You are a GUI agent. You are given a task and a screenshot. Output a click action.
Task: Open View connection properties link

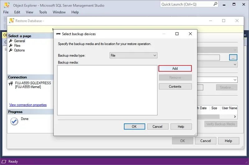(28, 105)
